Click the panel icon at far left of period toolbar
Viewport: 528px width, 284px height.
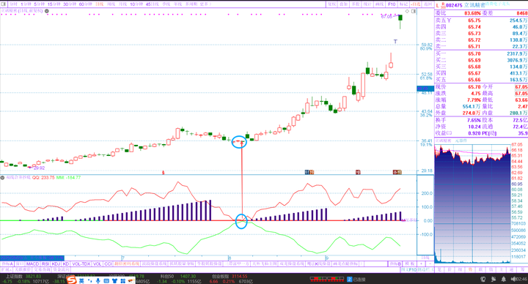click(4, 4)
